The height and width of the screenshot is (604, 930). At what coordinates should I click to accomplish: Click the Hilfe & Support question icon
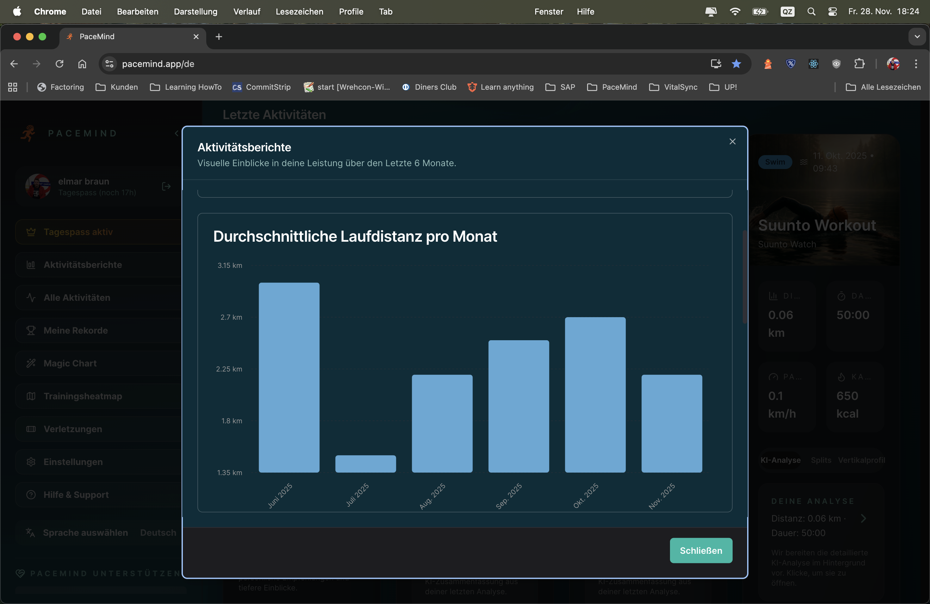31,494
